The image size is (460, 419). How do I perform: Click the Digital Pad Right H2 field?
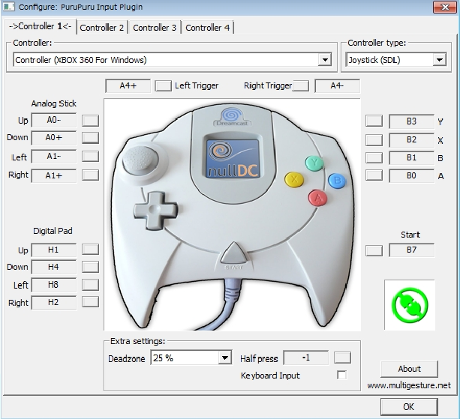[x=54, y=303]
